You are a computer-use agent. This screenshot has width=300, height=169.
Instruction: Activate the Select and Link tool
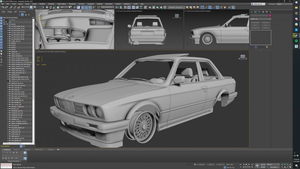point(11,7)
